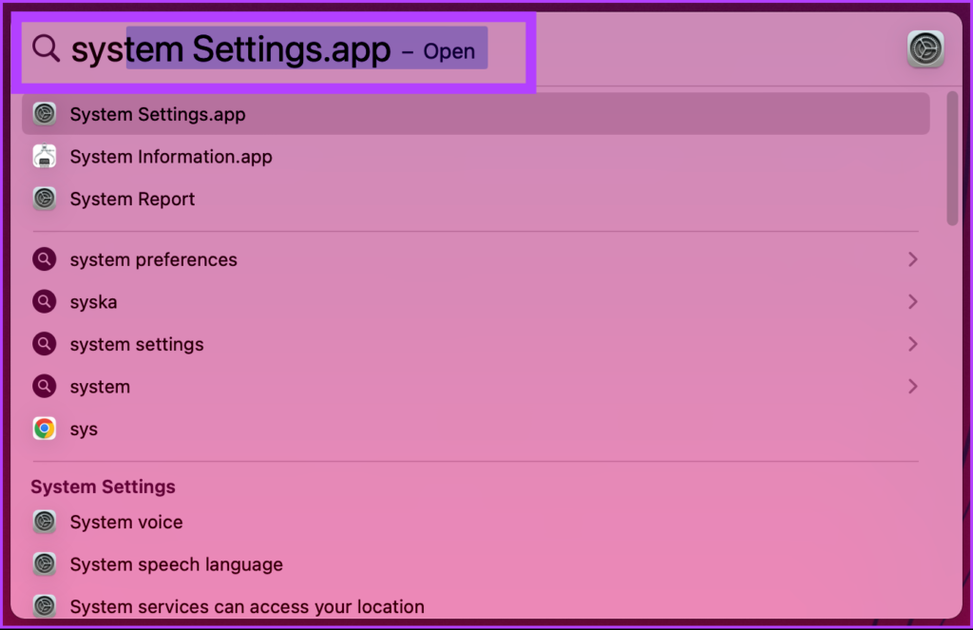This screenshot has height=630, width=973.
Task: Click the search icon beside the plain system suggestion
Action: click(45, 386)
